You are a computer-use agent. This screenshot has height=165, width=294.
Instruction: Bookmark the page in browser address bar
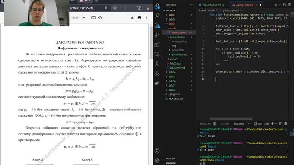tap(106, 8)
